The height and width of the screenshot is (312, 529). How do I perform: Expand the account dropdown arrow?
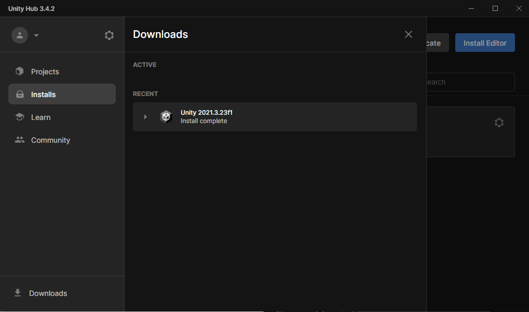tap(36, 35)
